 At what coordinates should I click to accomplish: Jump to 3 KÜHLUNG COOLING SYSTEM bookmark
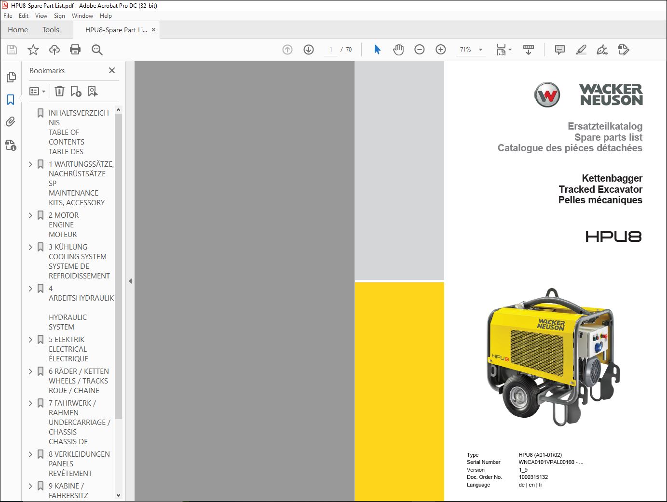pos(79,262)
